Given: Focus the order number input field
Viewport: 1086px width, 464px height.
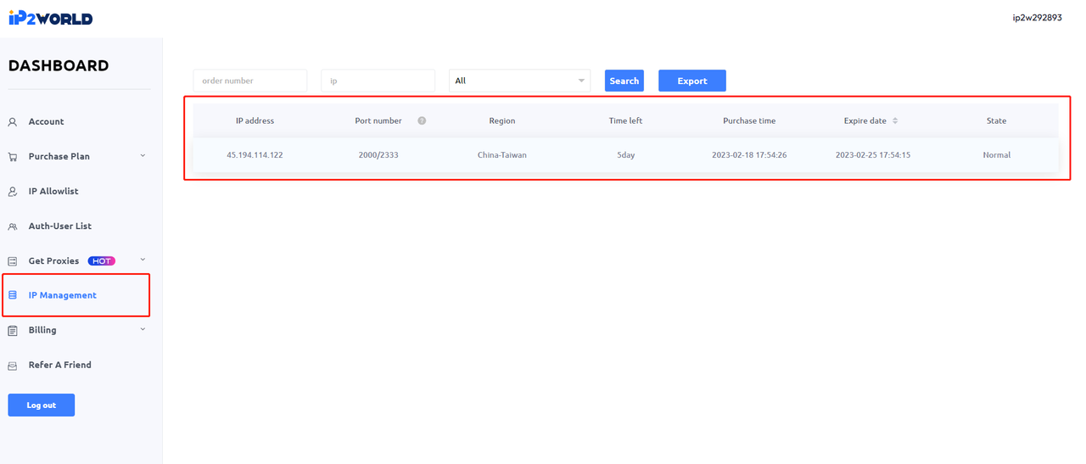Looking at the screenshot, I should pos(250,81).
